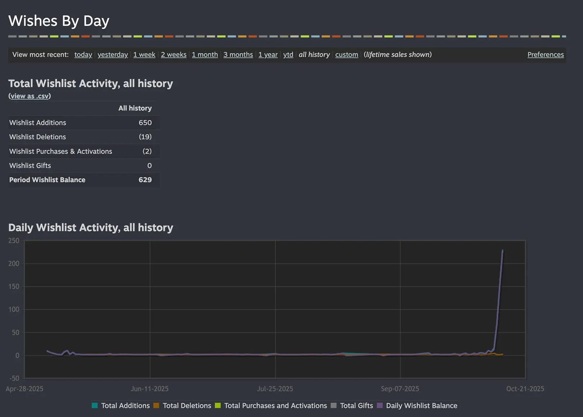Click the Total Additions legend label
The width and height of the screenshot is (583, 417).
(125, 405)
